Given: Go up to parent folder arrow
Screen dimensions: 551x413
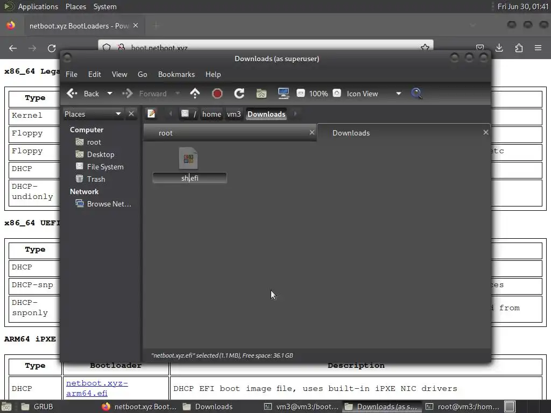Looking at the screenshot, I should (195, 94).
